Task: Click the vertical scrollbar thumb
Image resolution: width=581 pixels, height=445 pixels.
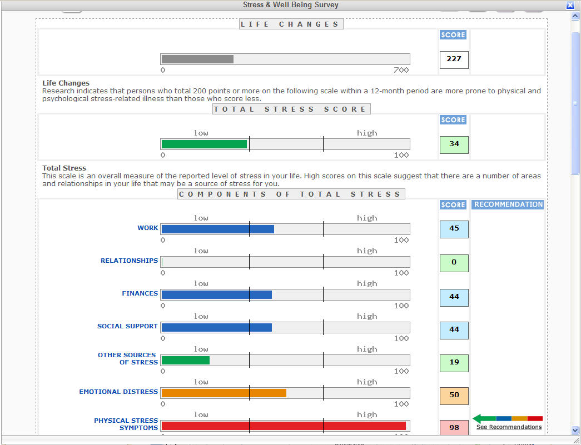Action: tap(575, 103)
